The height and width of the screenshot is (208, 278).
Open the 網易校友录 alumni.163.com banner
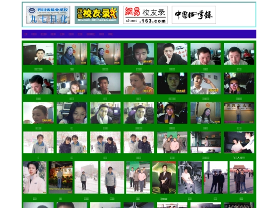pos(145,15)
